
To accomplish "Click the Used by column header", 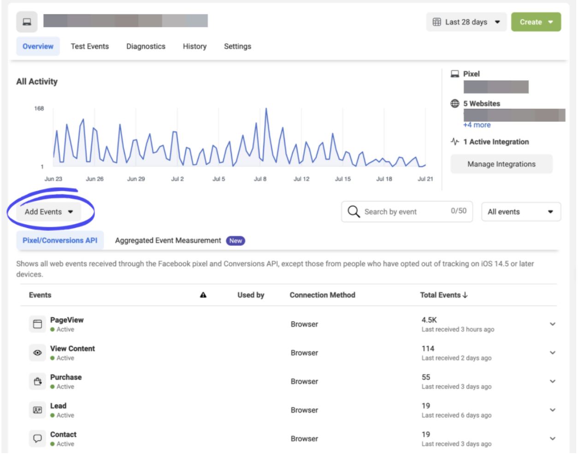I will (251, 295).
